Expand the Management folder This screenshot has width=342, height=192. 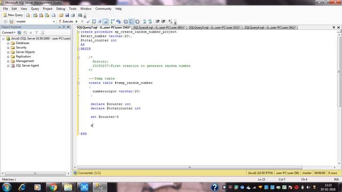[8, 61]
